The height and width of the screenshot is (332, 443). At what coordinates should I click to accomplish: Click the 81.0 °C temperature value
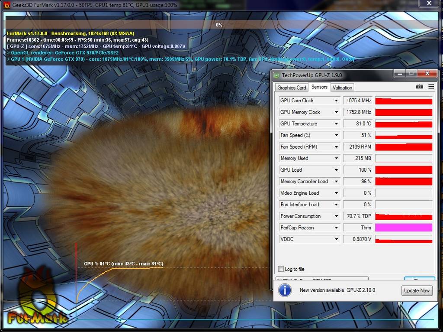358,124
